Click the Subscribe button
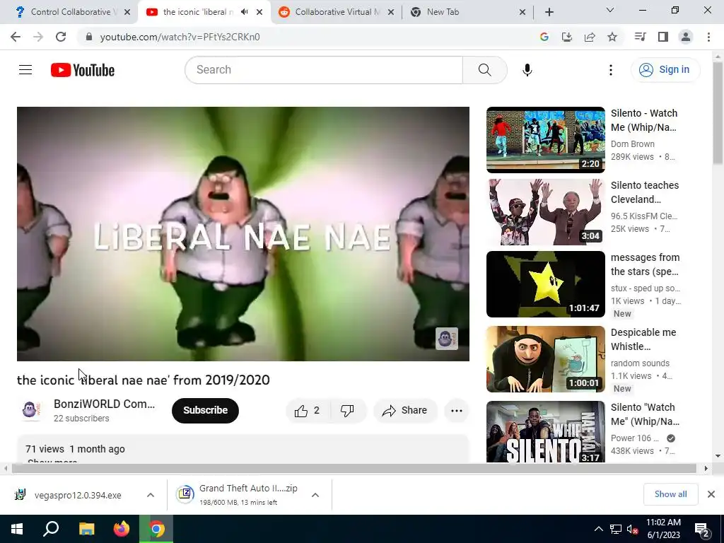The height and width of the screenshot is (543, 724). point(205,411)
